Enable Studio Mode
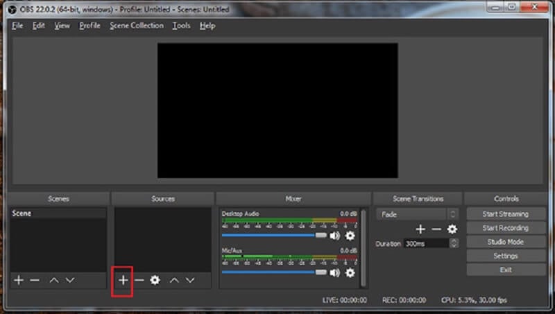Image resolution: width=555 pixels, height=314 pixels. (506, 242)
